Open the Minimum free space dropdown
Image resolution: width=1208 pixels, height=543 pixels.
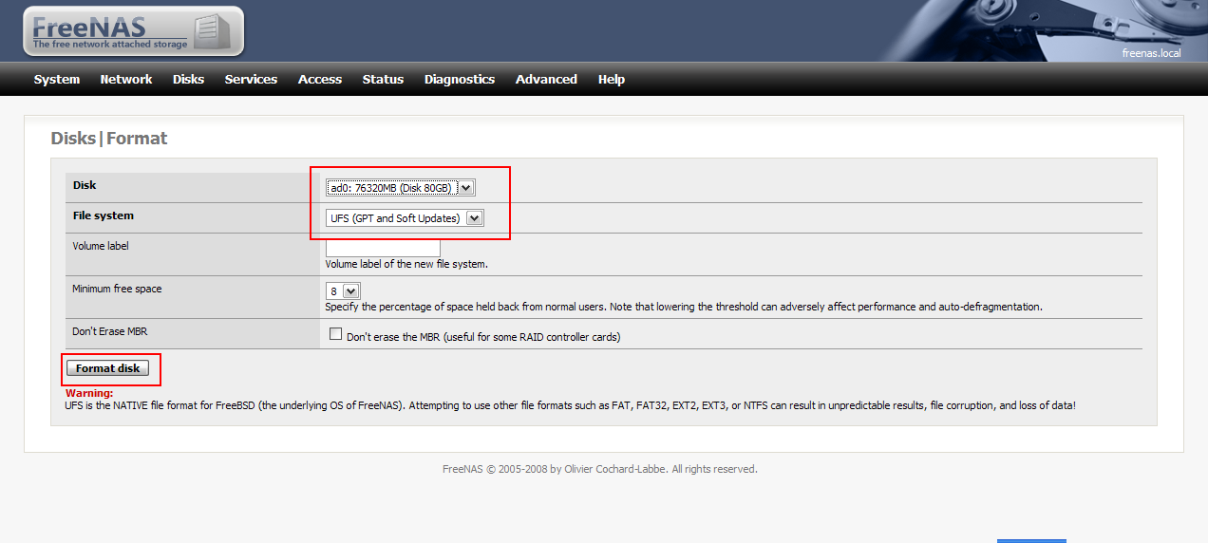pyautogui.click(x=343, y=291)
